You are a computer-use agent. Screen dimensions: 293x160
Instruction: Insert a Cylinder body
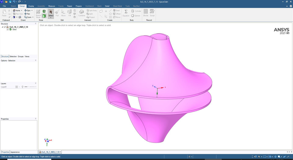[136, 11]
